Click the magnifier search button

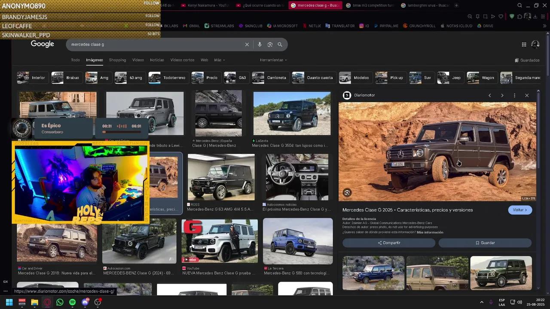[x=280, y=45]
